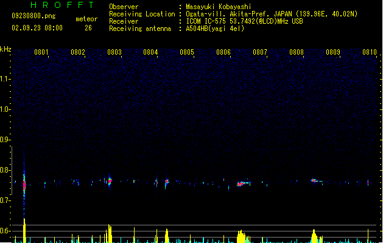Click the meteor count 26

point(88,28)
